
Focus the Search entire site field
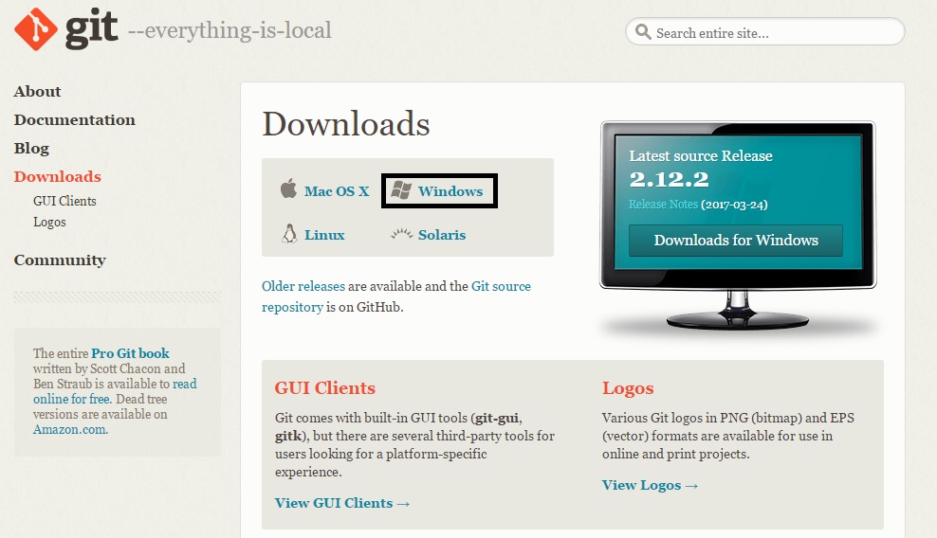pos(765,31)
